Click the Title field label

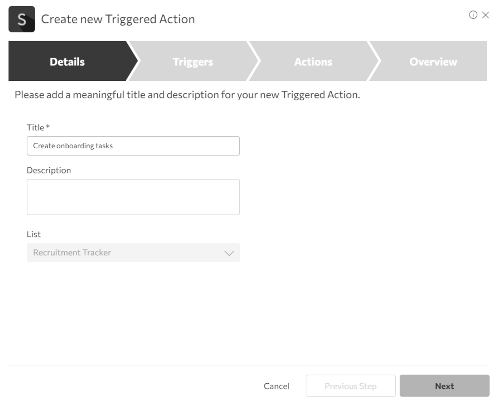pos(35,128)
